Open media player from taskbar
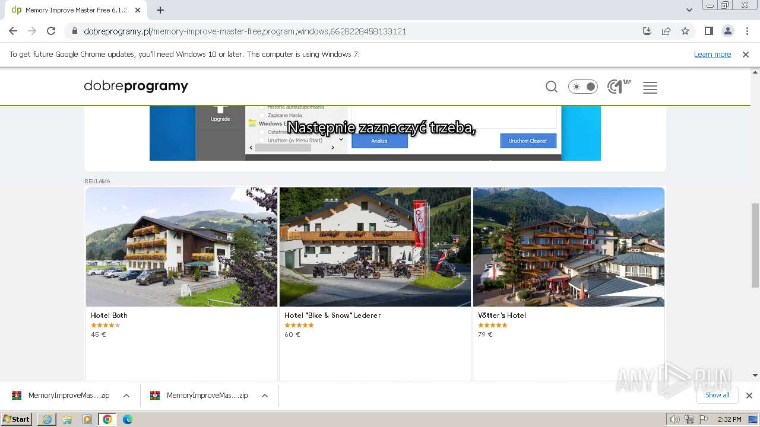 pos(87,419)
